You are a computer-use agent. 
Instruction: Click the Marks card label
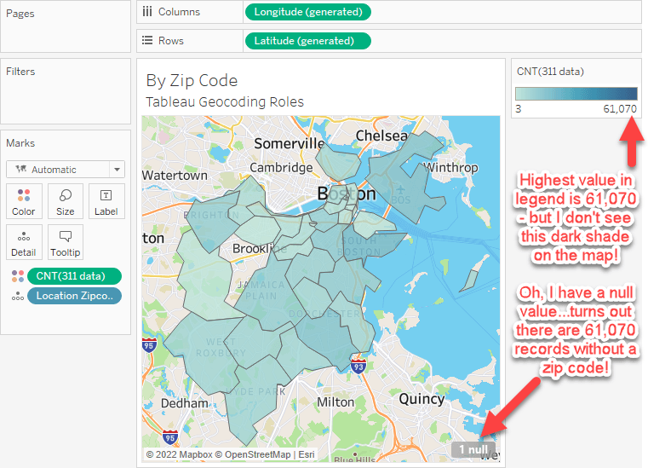(20, 143)
